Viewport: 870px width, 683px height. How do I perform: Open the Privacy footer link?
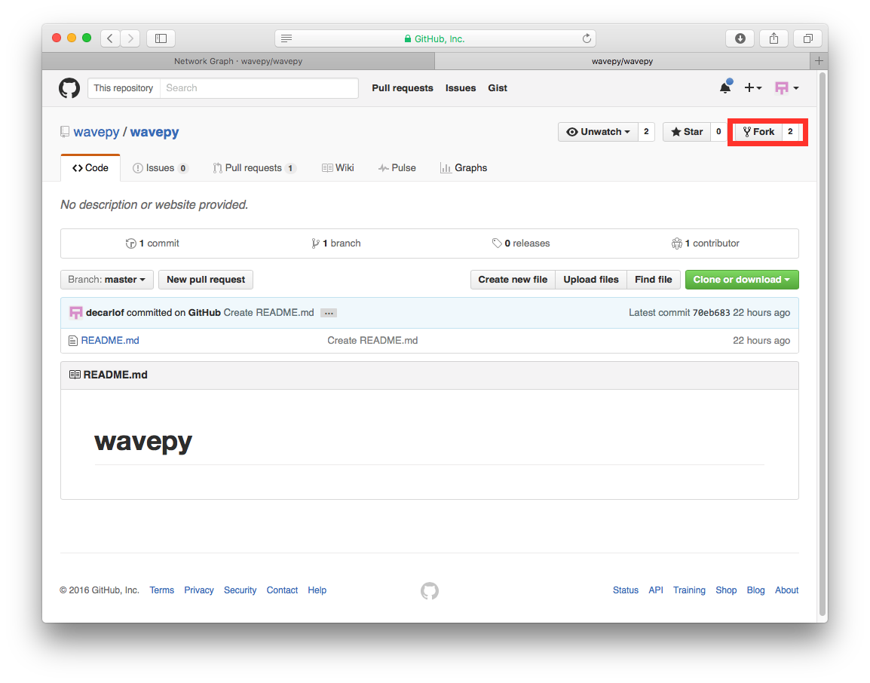tap(198, 590)
